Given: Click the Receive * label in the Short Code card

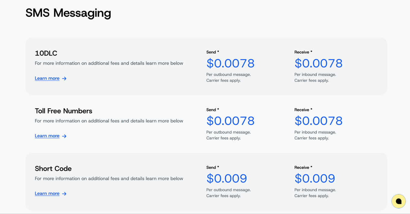Looking at the screenshot, I should 304,168.
